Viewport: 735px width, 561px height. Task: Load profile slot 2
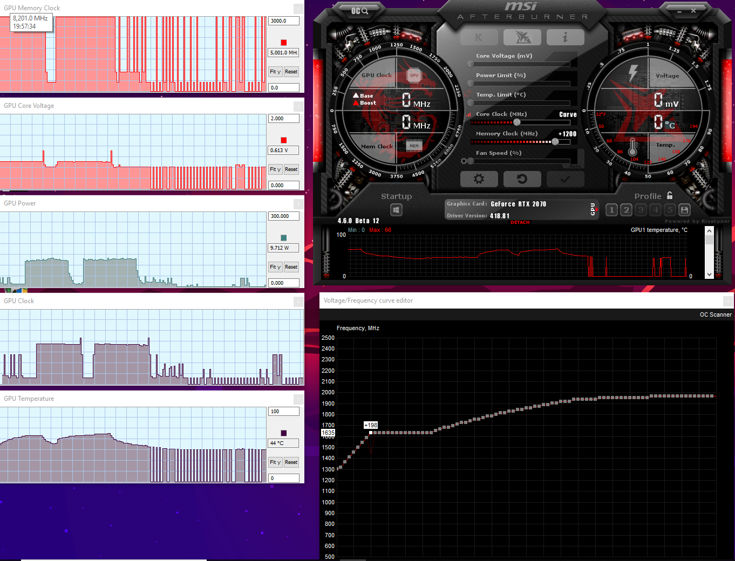click(x=626, y=210)
